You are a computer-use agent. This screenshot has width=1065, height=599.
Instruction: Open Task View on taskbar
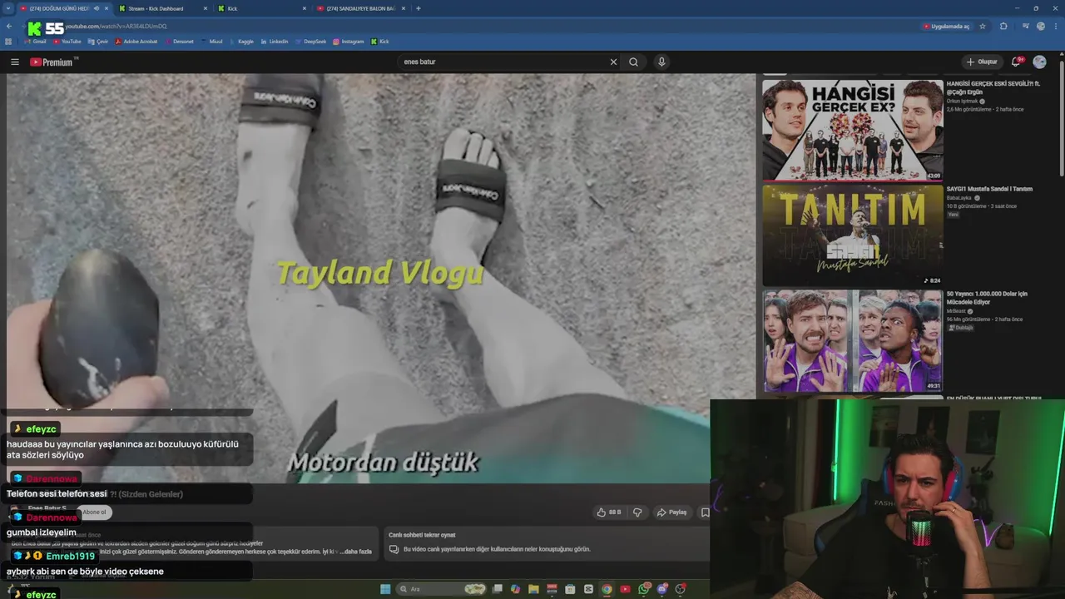coord(497,589)
